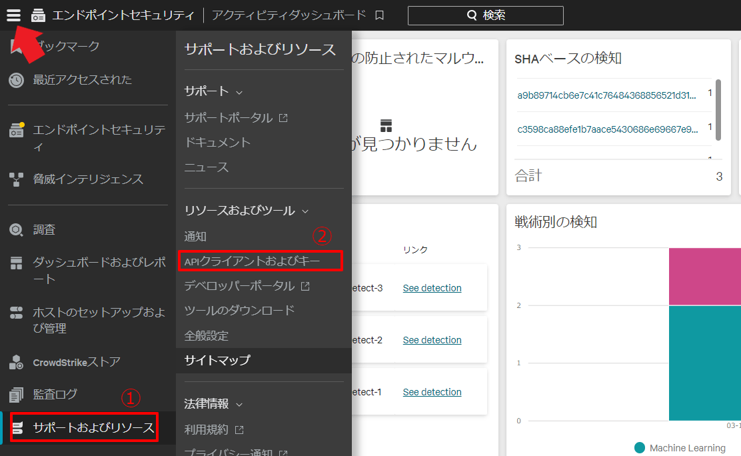Click the 監査ログ icon
Viewport: 741px width, 456px height.
click(16, 394)
